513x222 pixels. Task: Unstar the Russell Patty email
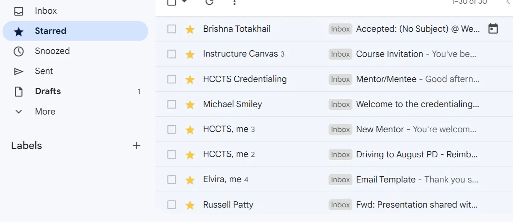click(190, 205)
